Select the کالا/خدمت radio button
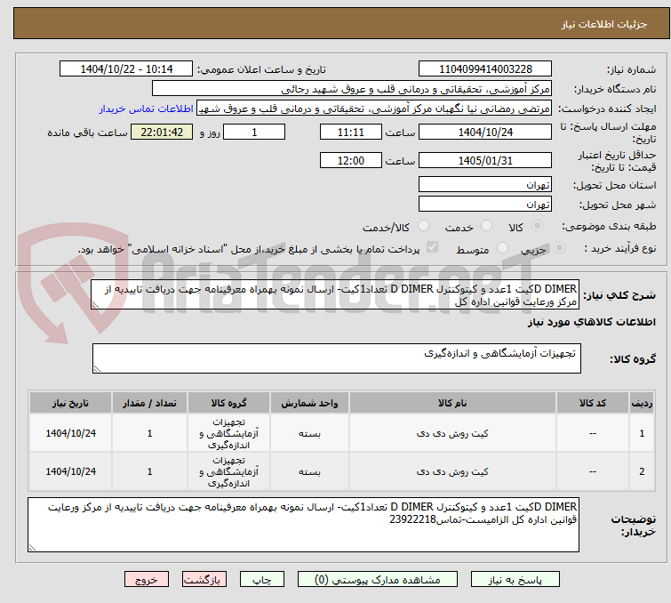The image size is (671, 603). tap(423, 226)
